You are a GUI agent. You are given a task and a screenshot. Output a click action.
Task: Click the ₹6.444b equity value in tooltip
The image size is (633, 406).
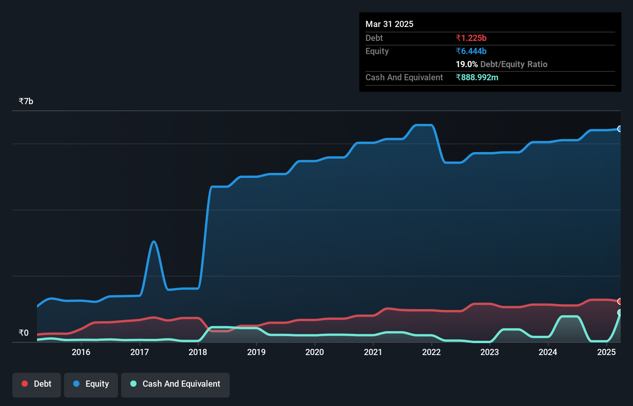pyautogui.click(x=471, y=51)
